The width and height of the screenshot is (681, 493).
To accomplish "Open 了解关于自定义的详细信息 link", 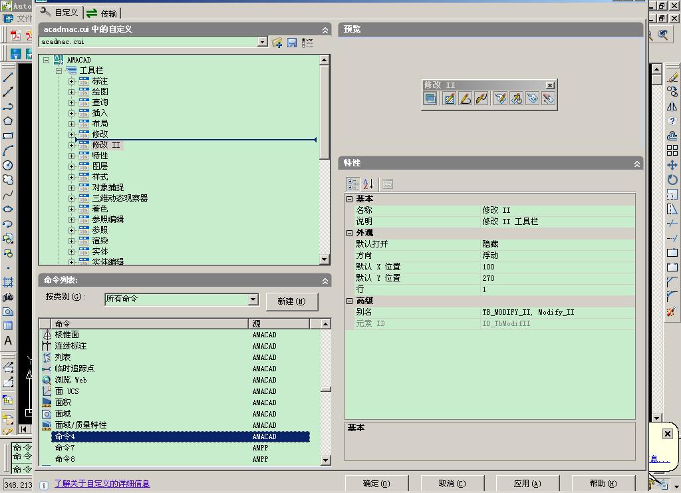I will 102,484.
